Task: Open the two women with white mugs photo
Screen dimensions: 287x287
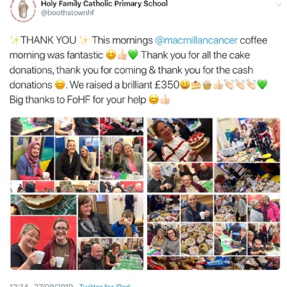Action: click(44, 243)
